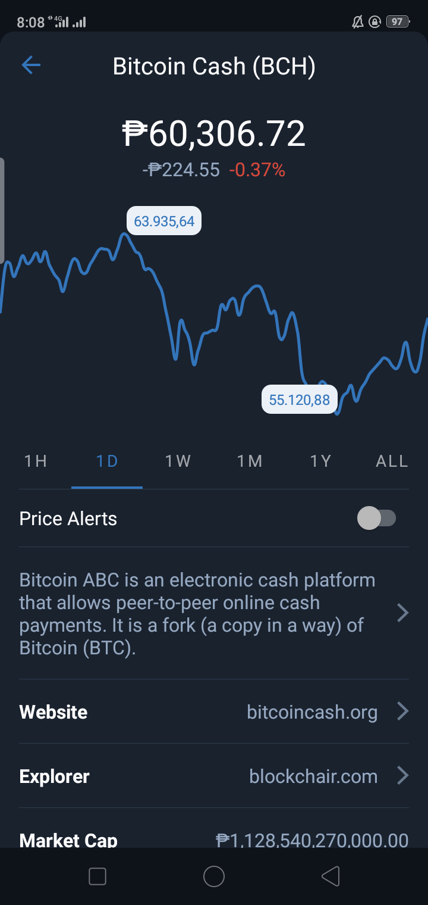Open the bitcoincash.org link
Screen dimensions: 428x905
[312, 712]
